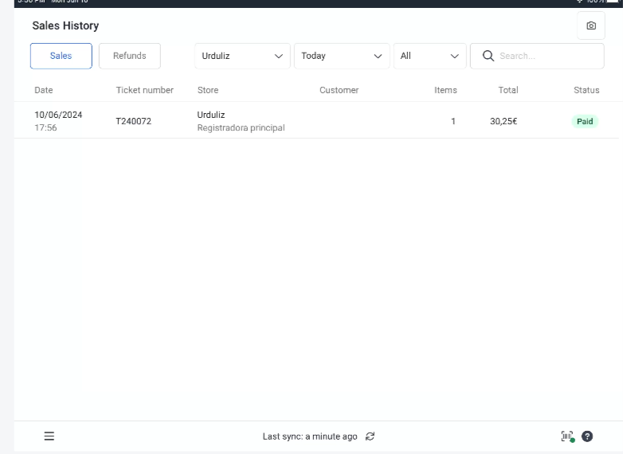Focus the Search input field
The image size is (623, 454).
pyautogui.click(x=537, y=56)
